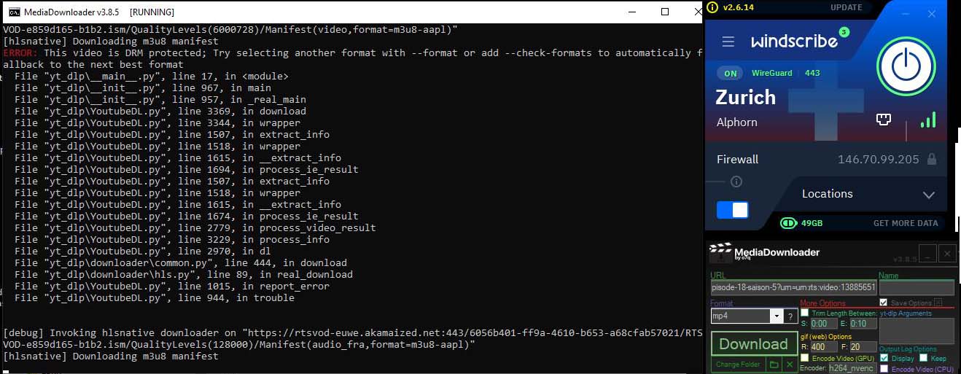Click the ethernet network icon in Windscribe

tap(883, 120)
